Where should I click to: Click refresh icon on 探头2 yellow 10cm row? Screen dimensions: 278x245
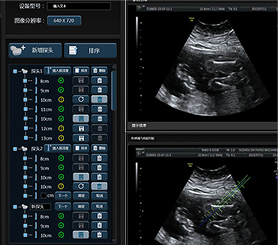point(81,186)
